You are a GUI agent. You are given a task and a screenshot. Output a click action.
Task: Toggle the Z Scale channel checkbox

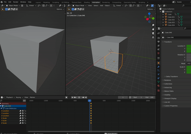(23, 123)
